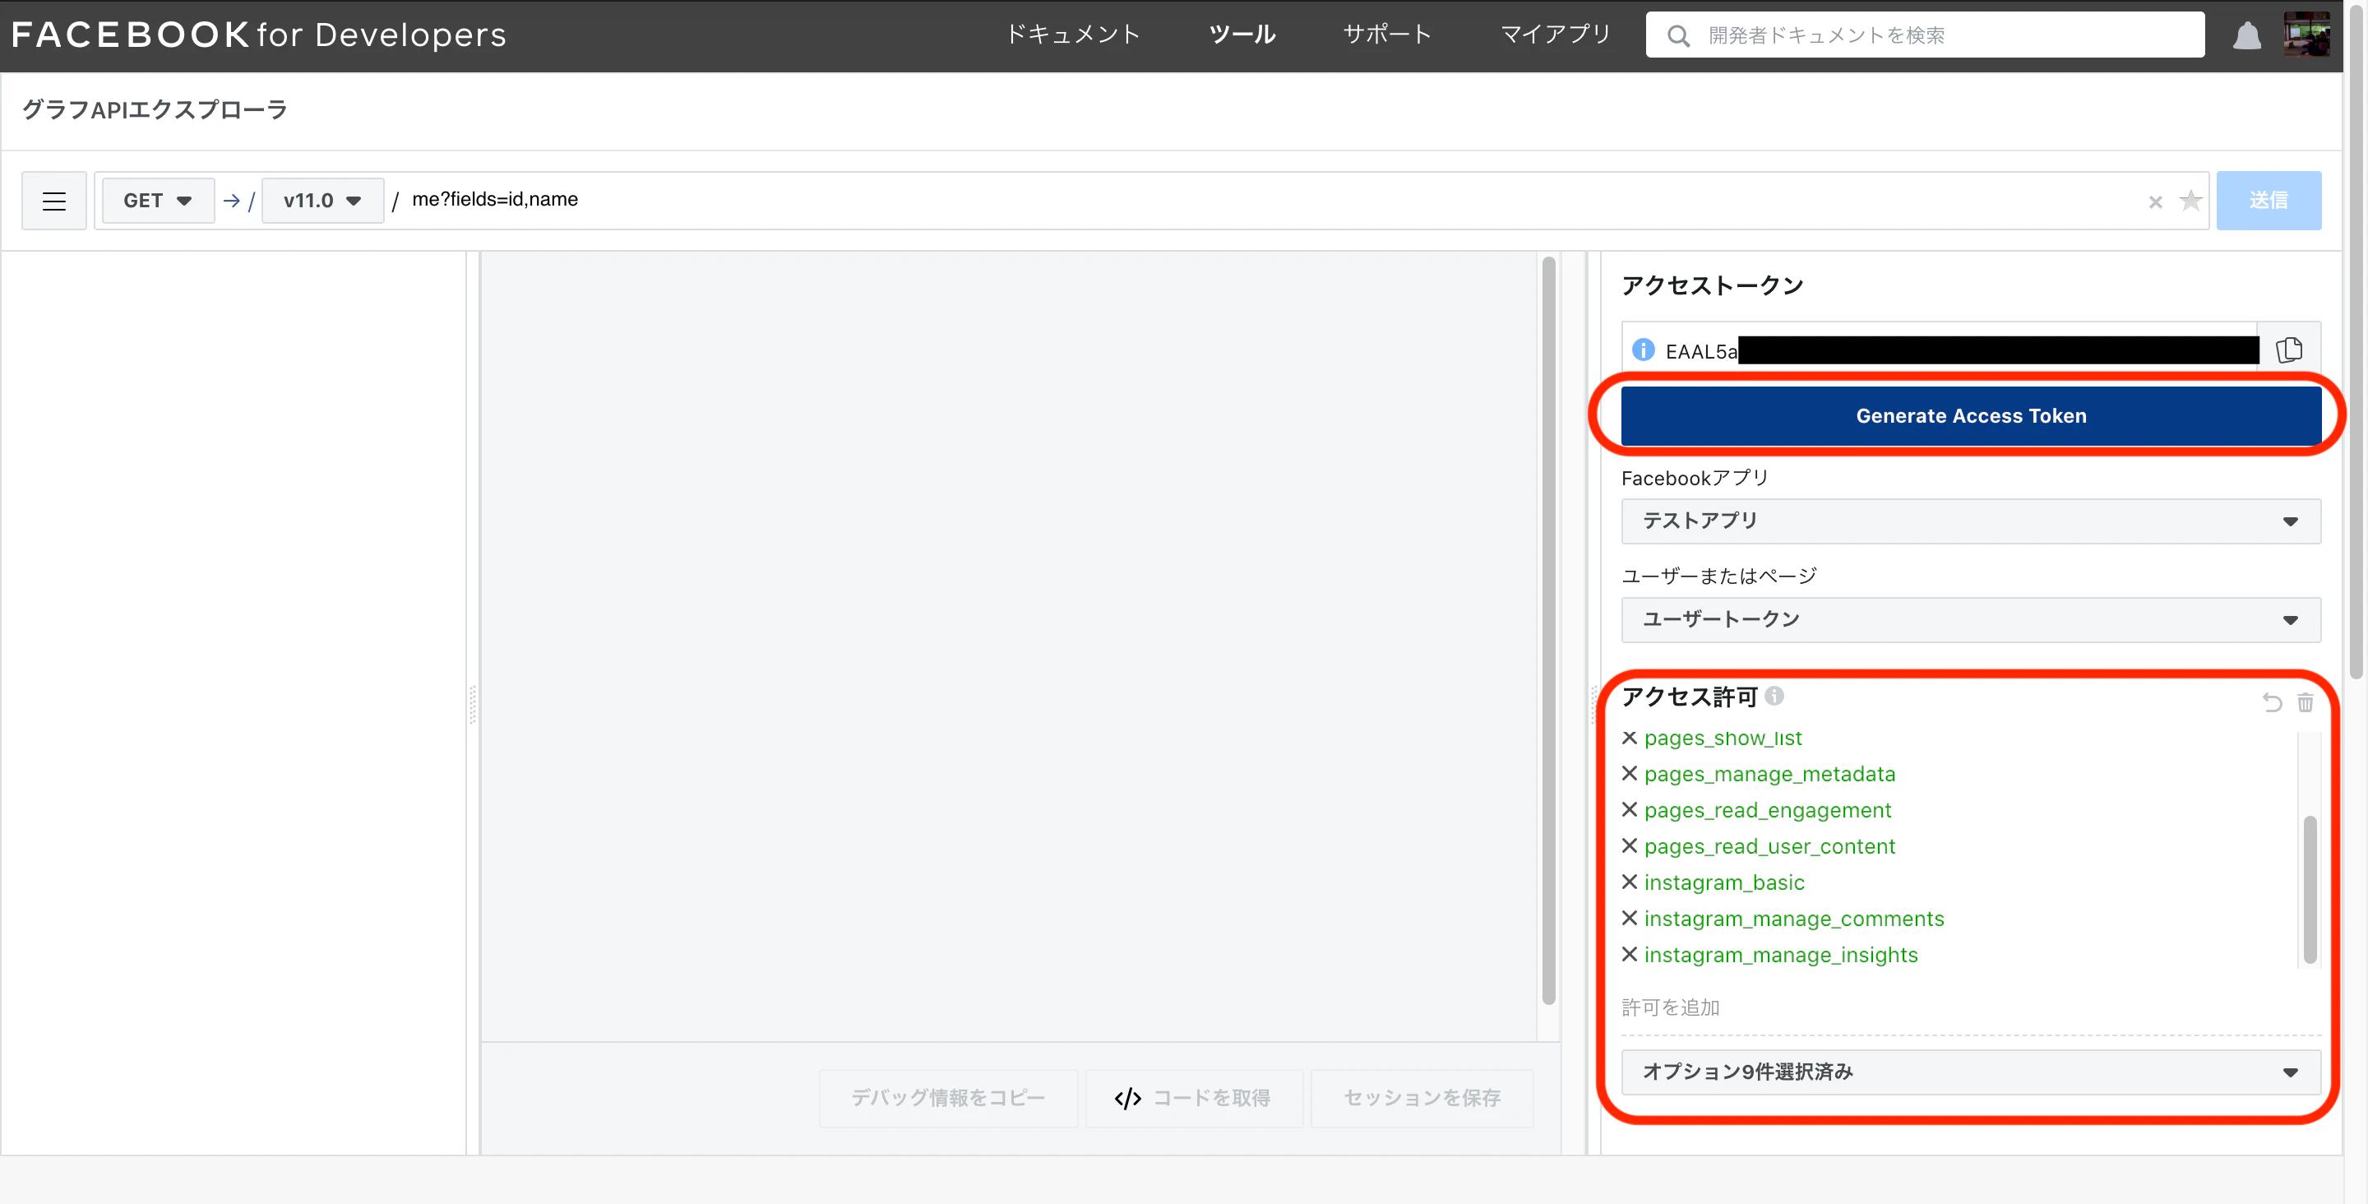Screen dimensions: 2368x1204
Task: Click instagram_basic permission text
Action: click(1724, 882)
